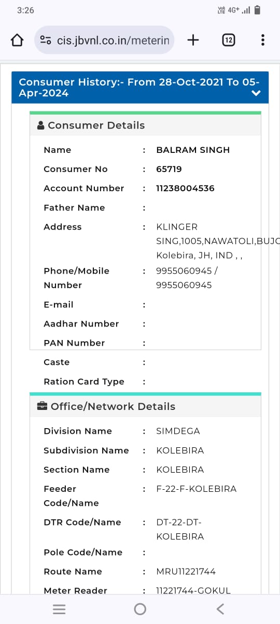Tap the name BALRAM SINGH

pyautogui.click(x=193, y=150)
